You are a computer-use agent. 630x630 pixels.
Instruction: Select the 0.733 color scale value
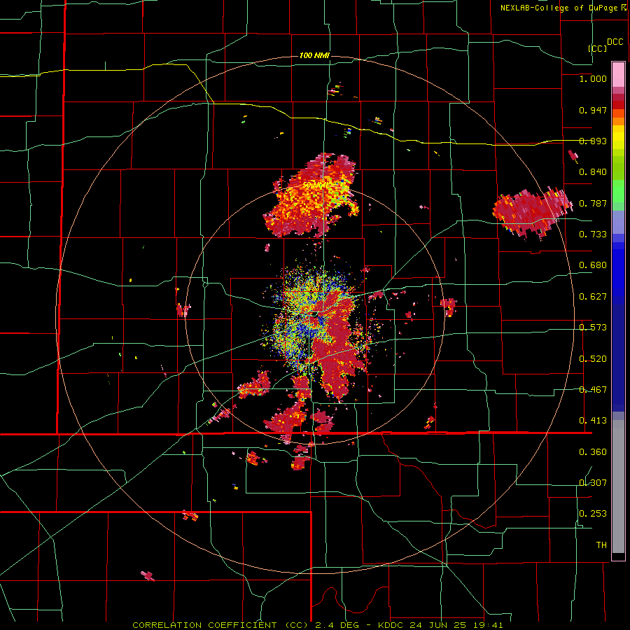click(593, 234)
